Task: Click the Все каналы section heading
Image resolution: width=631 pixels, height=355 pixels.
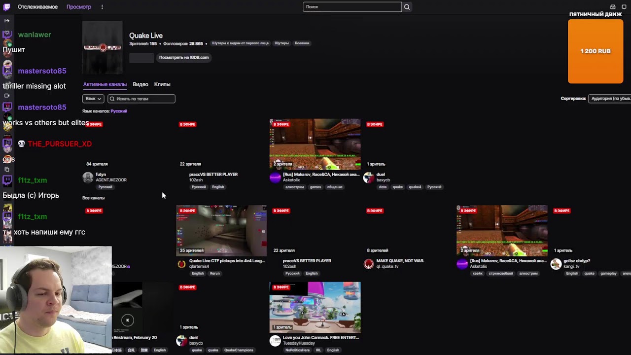Action: pos(94,198)
